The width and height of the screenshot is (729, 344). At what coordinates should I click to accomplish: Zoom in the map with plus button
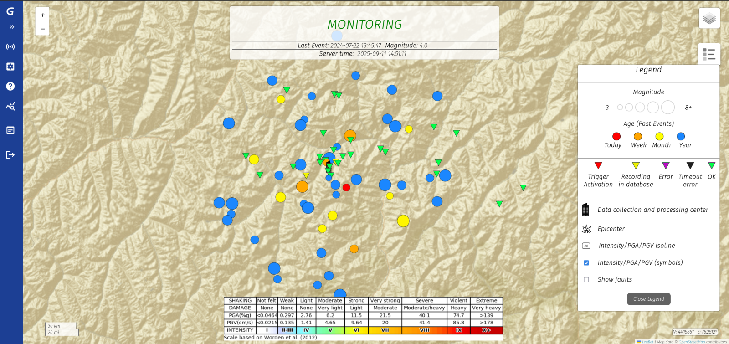(x=42, y=15)
